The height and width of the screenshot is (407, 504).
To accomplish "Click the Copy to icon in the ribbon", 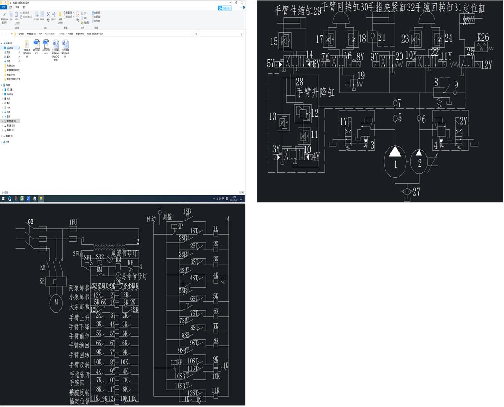I will tap(42, 15).
